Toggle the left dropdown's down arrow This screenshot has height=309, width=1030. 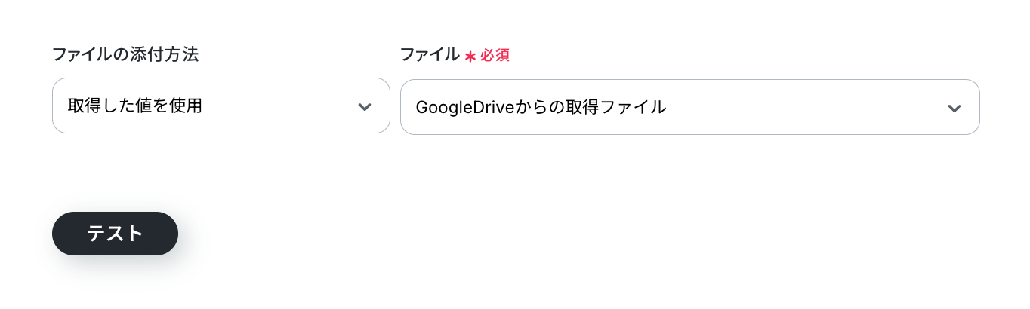pyautogui.click(x=365, y=107)
